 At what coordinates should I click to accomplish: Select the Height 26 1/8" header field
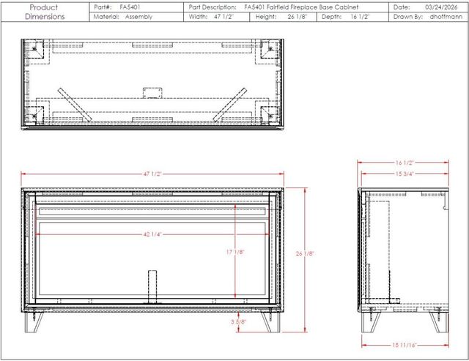(x=283, y=17)
